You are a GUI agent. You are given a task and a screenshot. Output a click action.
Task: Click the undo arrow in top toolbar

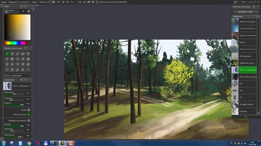point(72,2)
